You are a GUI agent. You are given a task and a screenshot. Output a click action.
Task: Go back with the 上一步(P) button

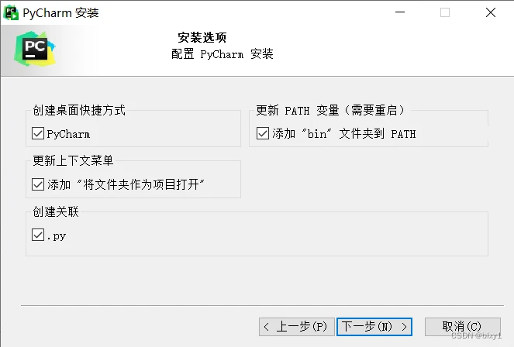(x=297, y=327)
